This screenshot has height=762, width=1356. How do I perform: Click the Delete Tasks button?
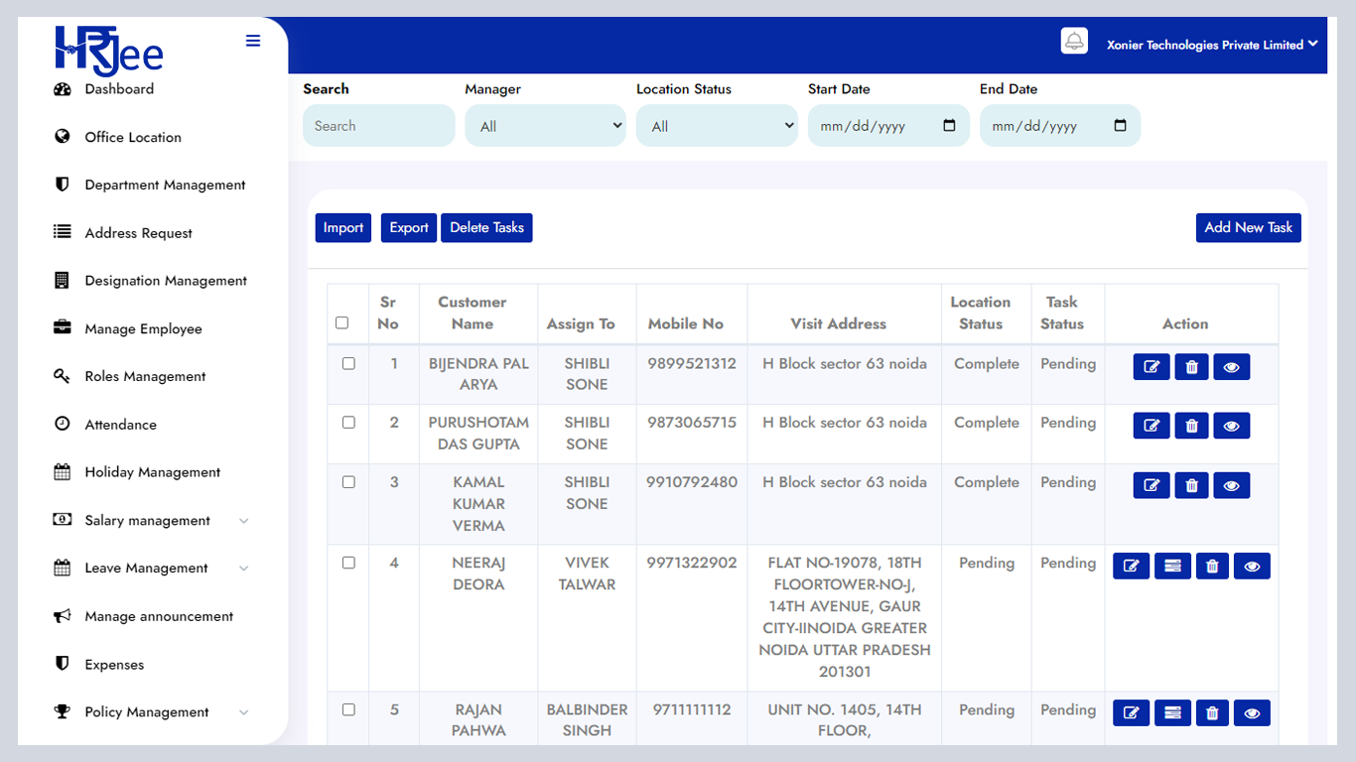pyautogui.click(x=486, y=227)
